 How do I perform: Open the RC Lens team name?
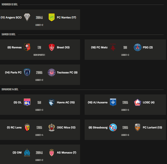15,127
